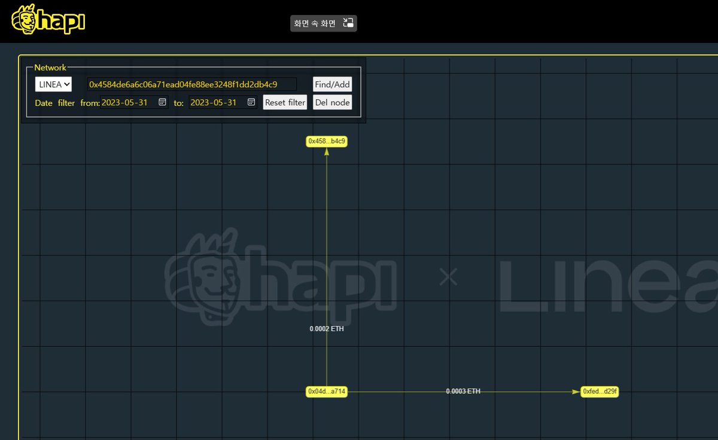Image resolution: width=718 pixels, height=440 pixels.
Task: Click the 화면 속 화면 button
Action: point(324,23)
